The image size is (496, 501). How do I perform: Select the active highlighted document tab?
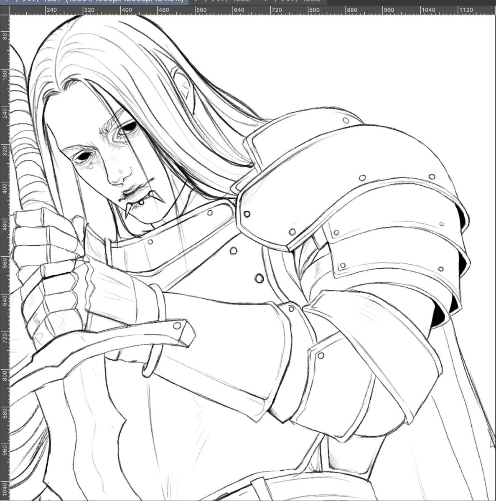click(94, 2)
